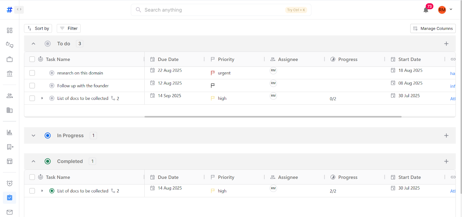The image size is (462, 217).
Task: Open the office building companies icon
Action: [x=10, y=110]
